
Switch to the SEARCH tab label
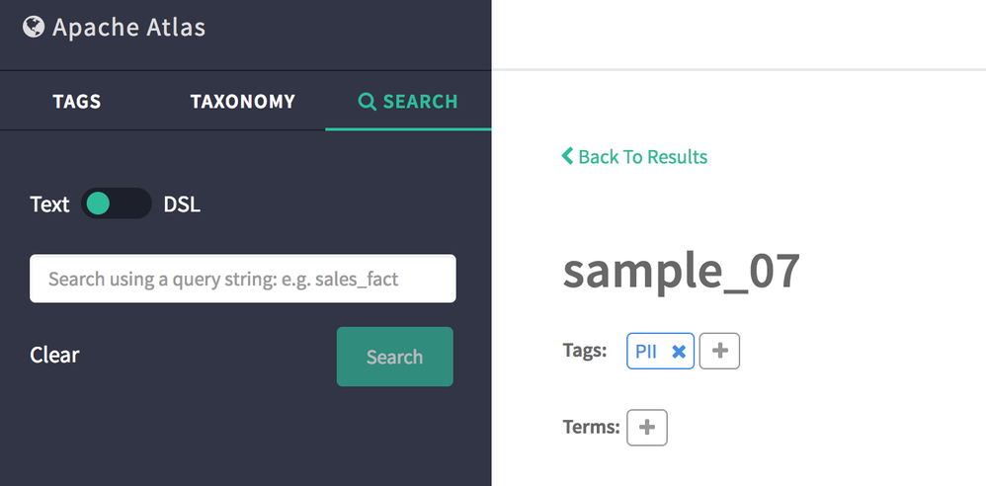(420, 102)
